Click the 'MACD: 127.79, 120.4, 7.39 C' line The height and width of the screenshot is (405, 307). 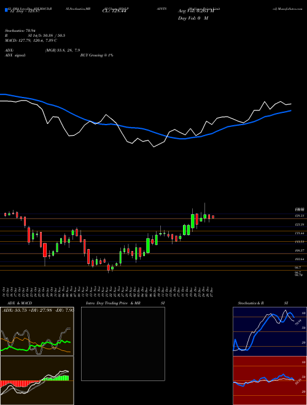click(x=31, y=40)
